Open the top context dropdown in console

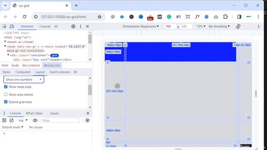pyautogui.click(x=23, y=120)
